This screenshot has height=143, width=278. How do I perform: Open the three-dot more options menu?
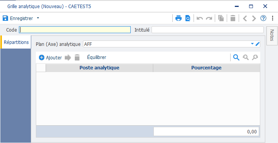[273, 18]
